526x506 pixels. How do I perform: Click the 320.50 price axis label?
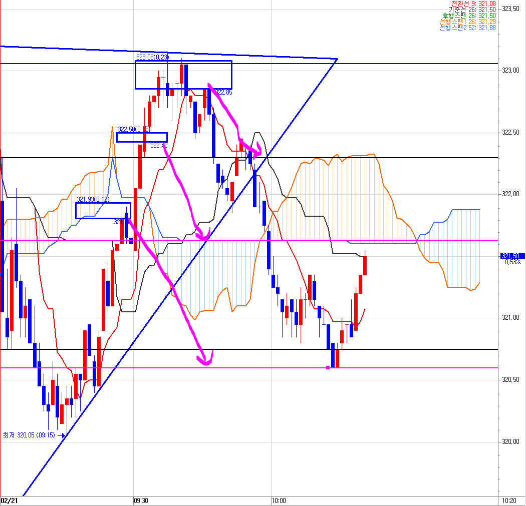click(510, 380)
